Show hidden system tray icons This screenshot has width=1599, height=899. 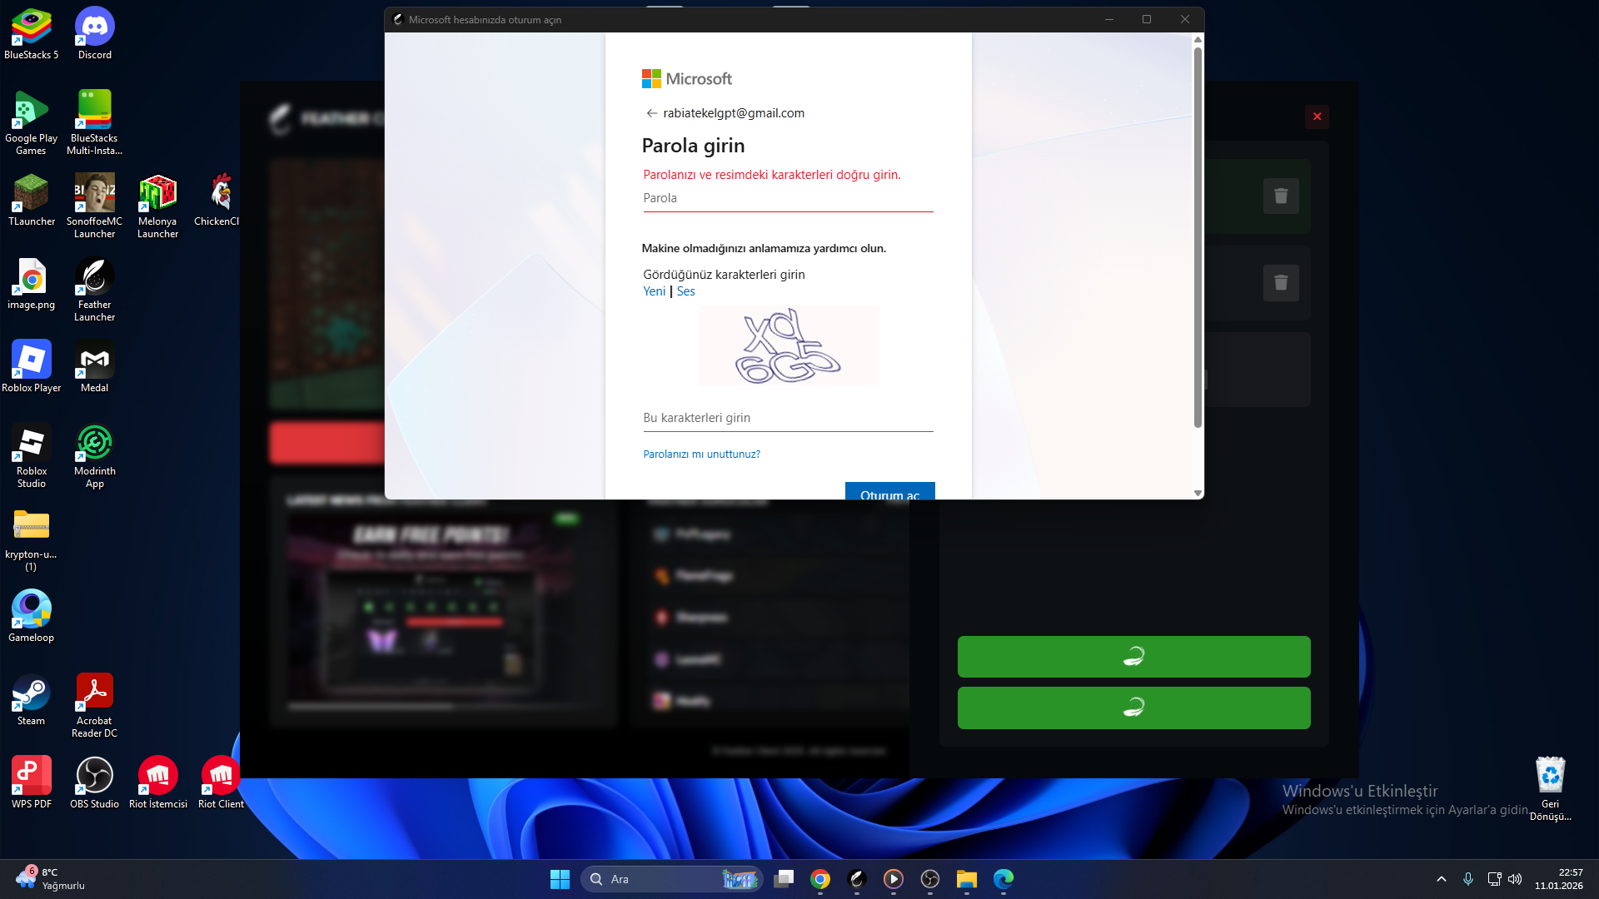pos(1442,879)
